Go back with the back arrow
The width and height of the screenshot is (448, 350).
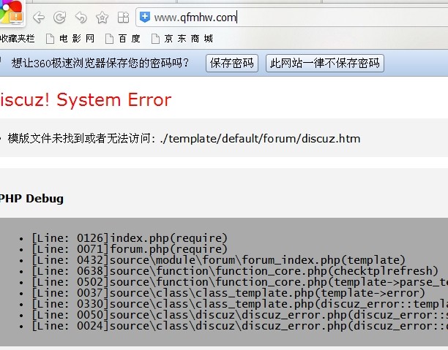coord(39,18)
